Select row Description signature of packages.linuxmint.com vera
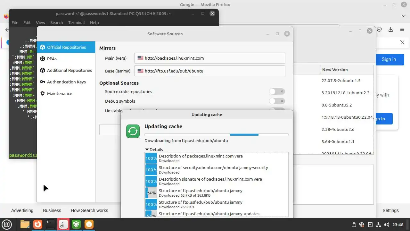 217,181
